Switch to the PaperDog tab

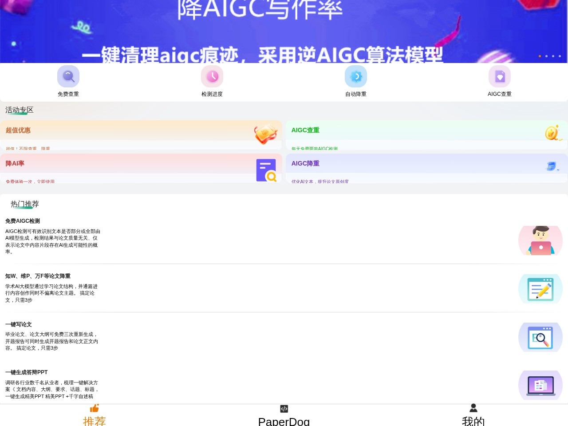pos(284,414)
